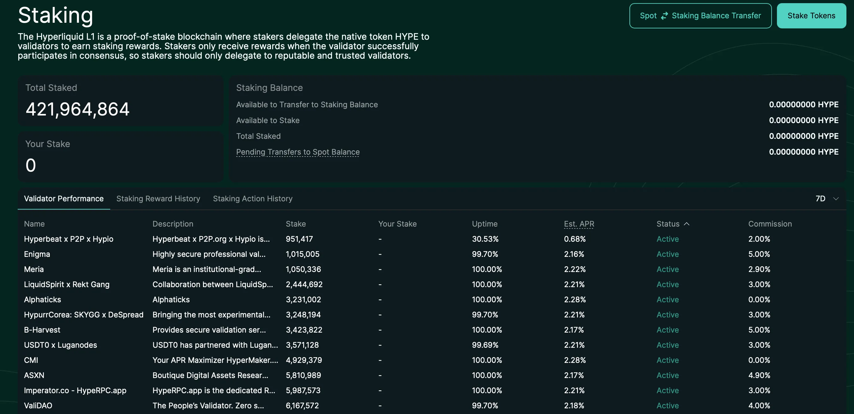The width and height of the screenshot is (854, 414).
Task: Click the Your Stake column header
Action: 398,224
